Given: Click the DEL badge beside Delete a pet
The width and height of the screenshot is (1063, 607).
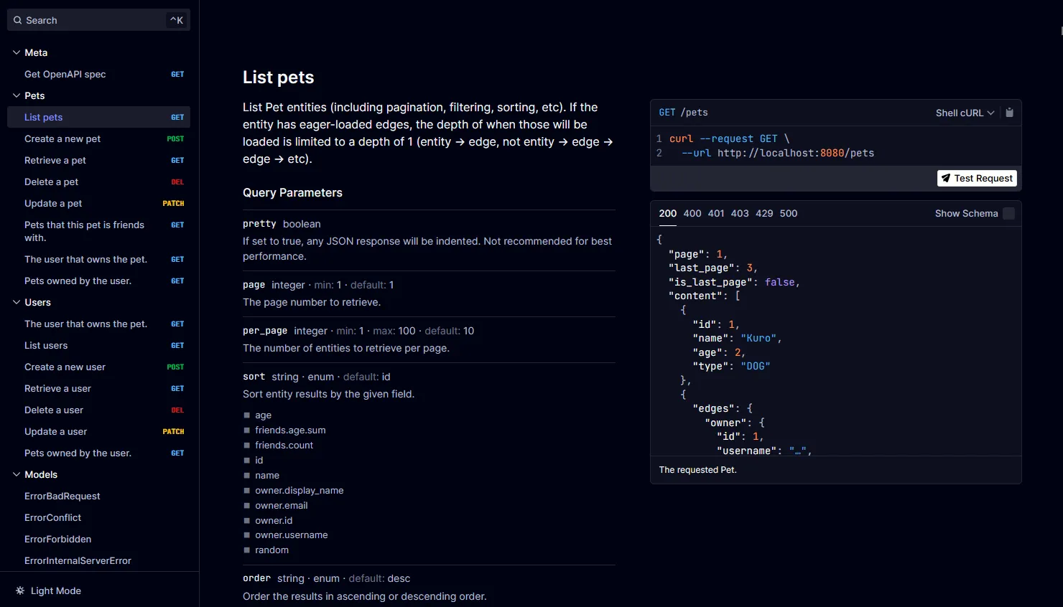Looking at the screenshot, I should click(x=177, y=182).
